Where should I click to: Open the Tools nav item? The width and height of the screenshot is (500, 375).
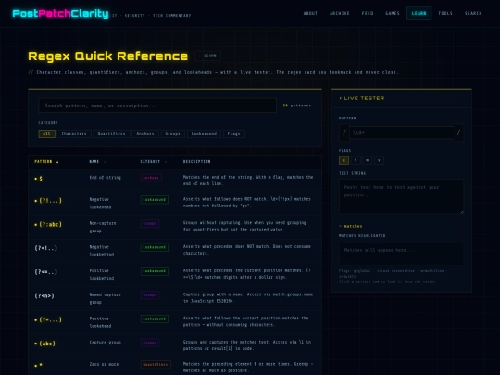(x=445, y=13)
